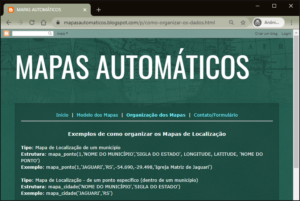Image resolution: width=300 pixels, height=201 pixels.
Task: Open the zoom magnifier icon in address bar
Action: [x=231, y=22]
